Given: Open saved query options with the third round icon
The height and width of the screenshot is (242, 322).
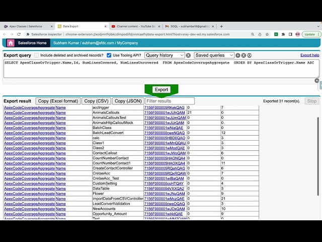Looking at the screenshot, I should pyautogui.click(x=250, y=55).
